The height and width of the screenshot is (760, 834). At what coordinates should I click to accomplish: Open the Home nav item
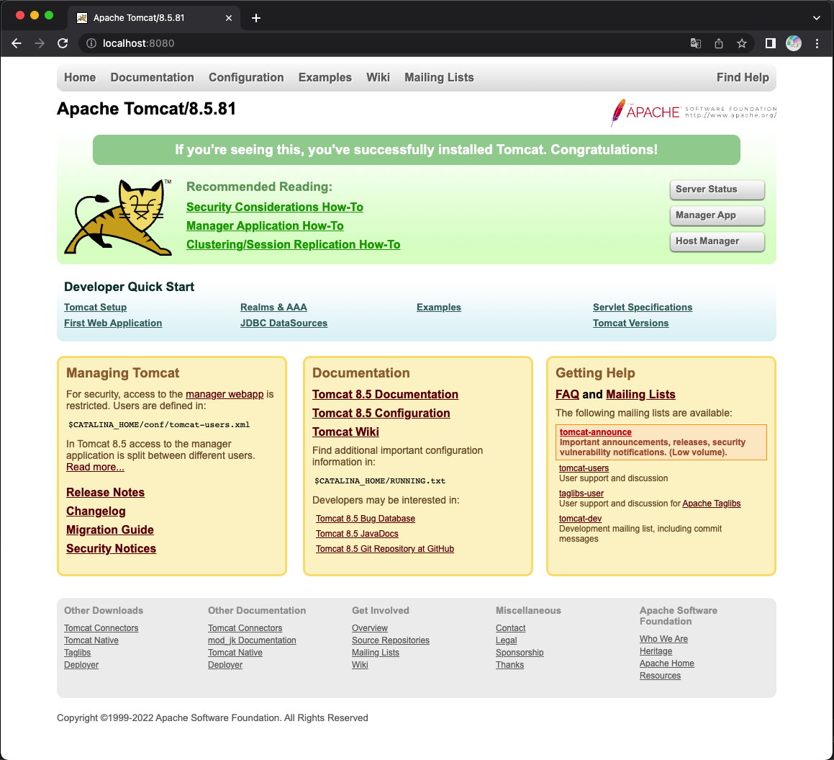pos(80,77)
